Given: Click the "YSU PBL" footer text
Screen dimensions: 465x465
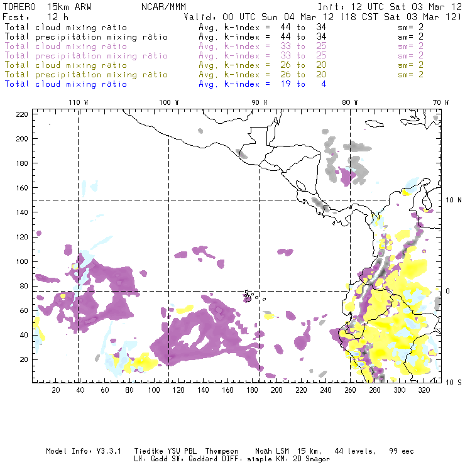Looking at the screenshot, I should (182, 451).
